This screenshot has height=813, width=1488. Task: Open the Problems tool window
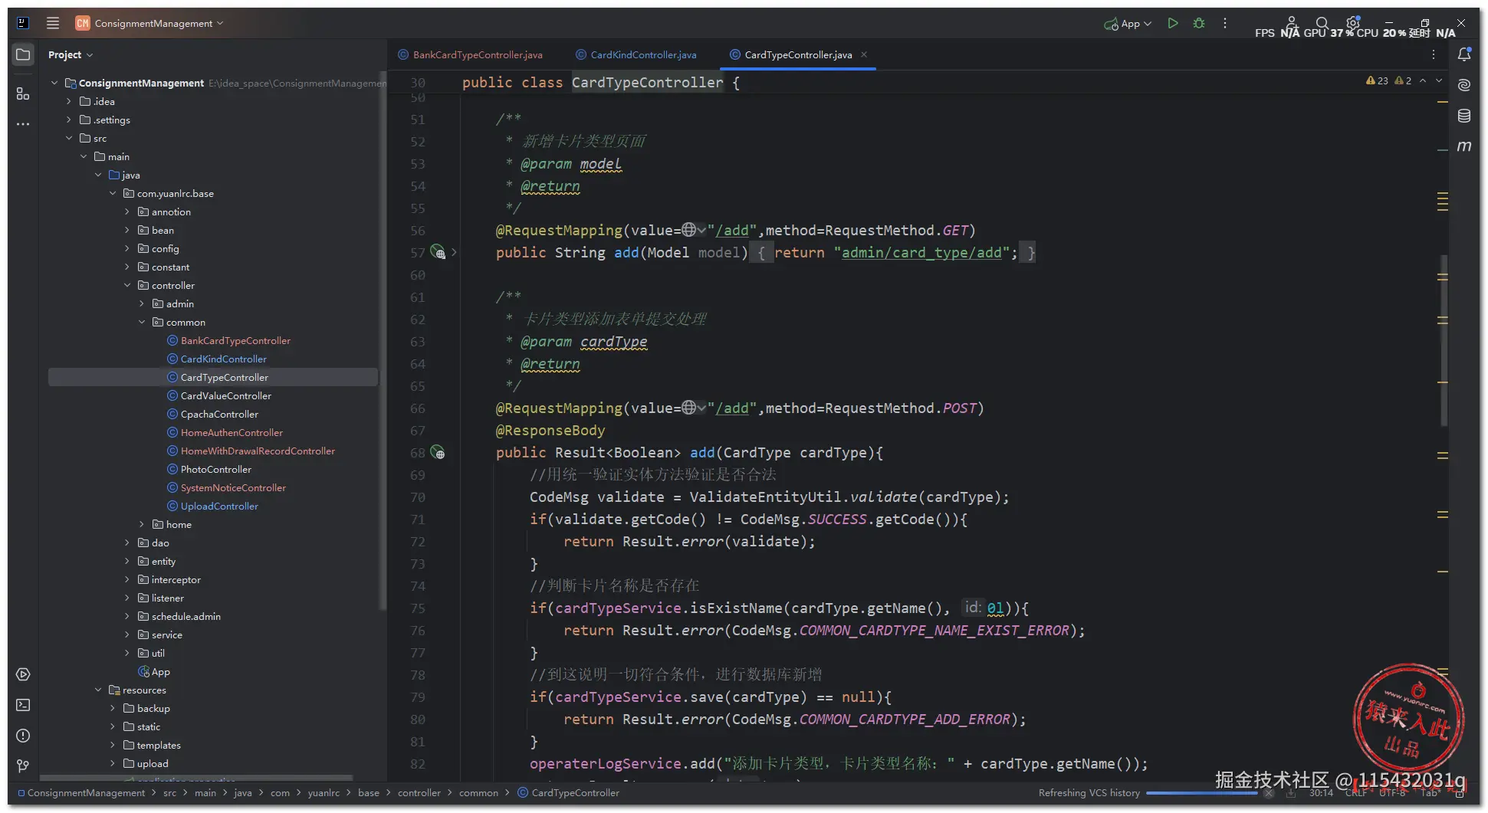pyautogui.click(x=23, y=736)
